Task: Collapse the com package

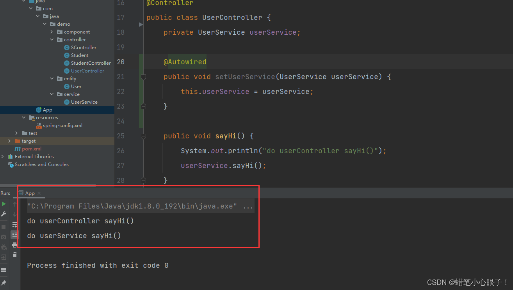Action: click(x=30, y=9)
